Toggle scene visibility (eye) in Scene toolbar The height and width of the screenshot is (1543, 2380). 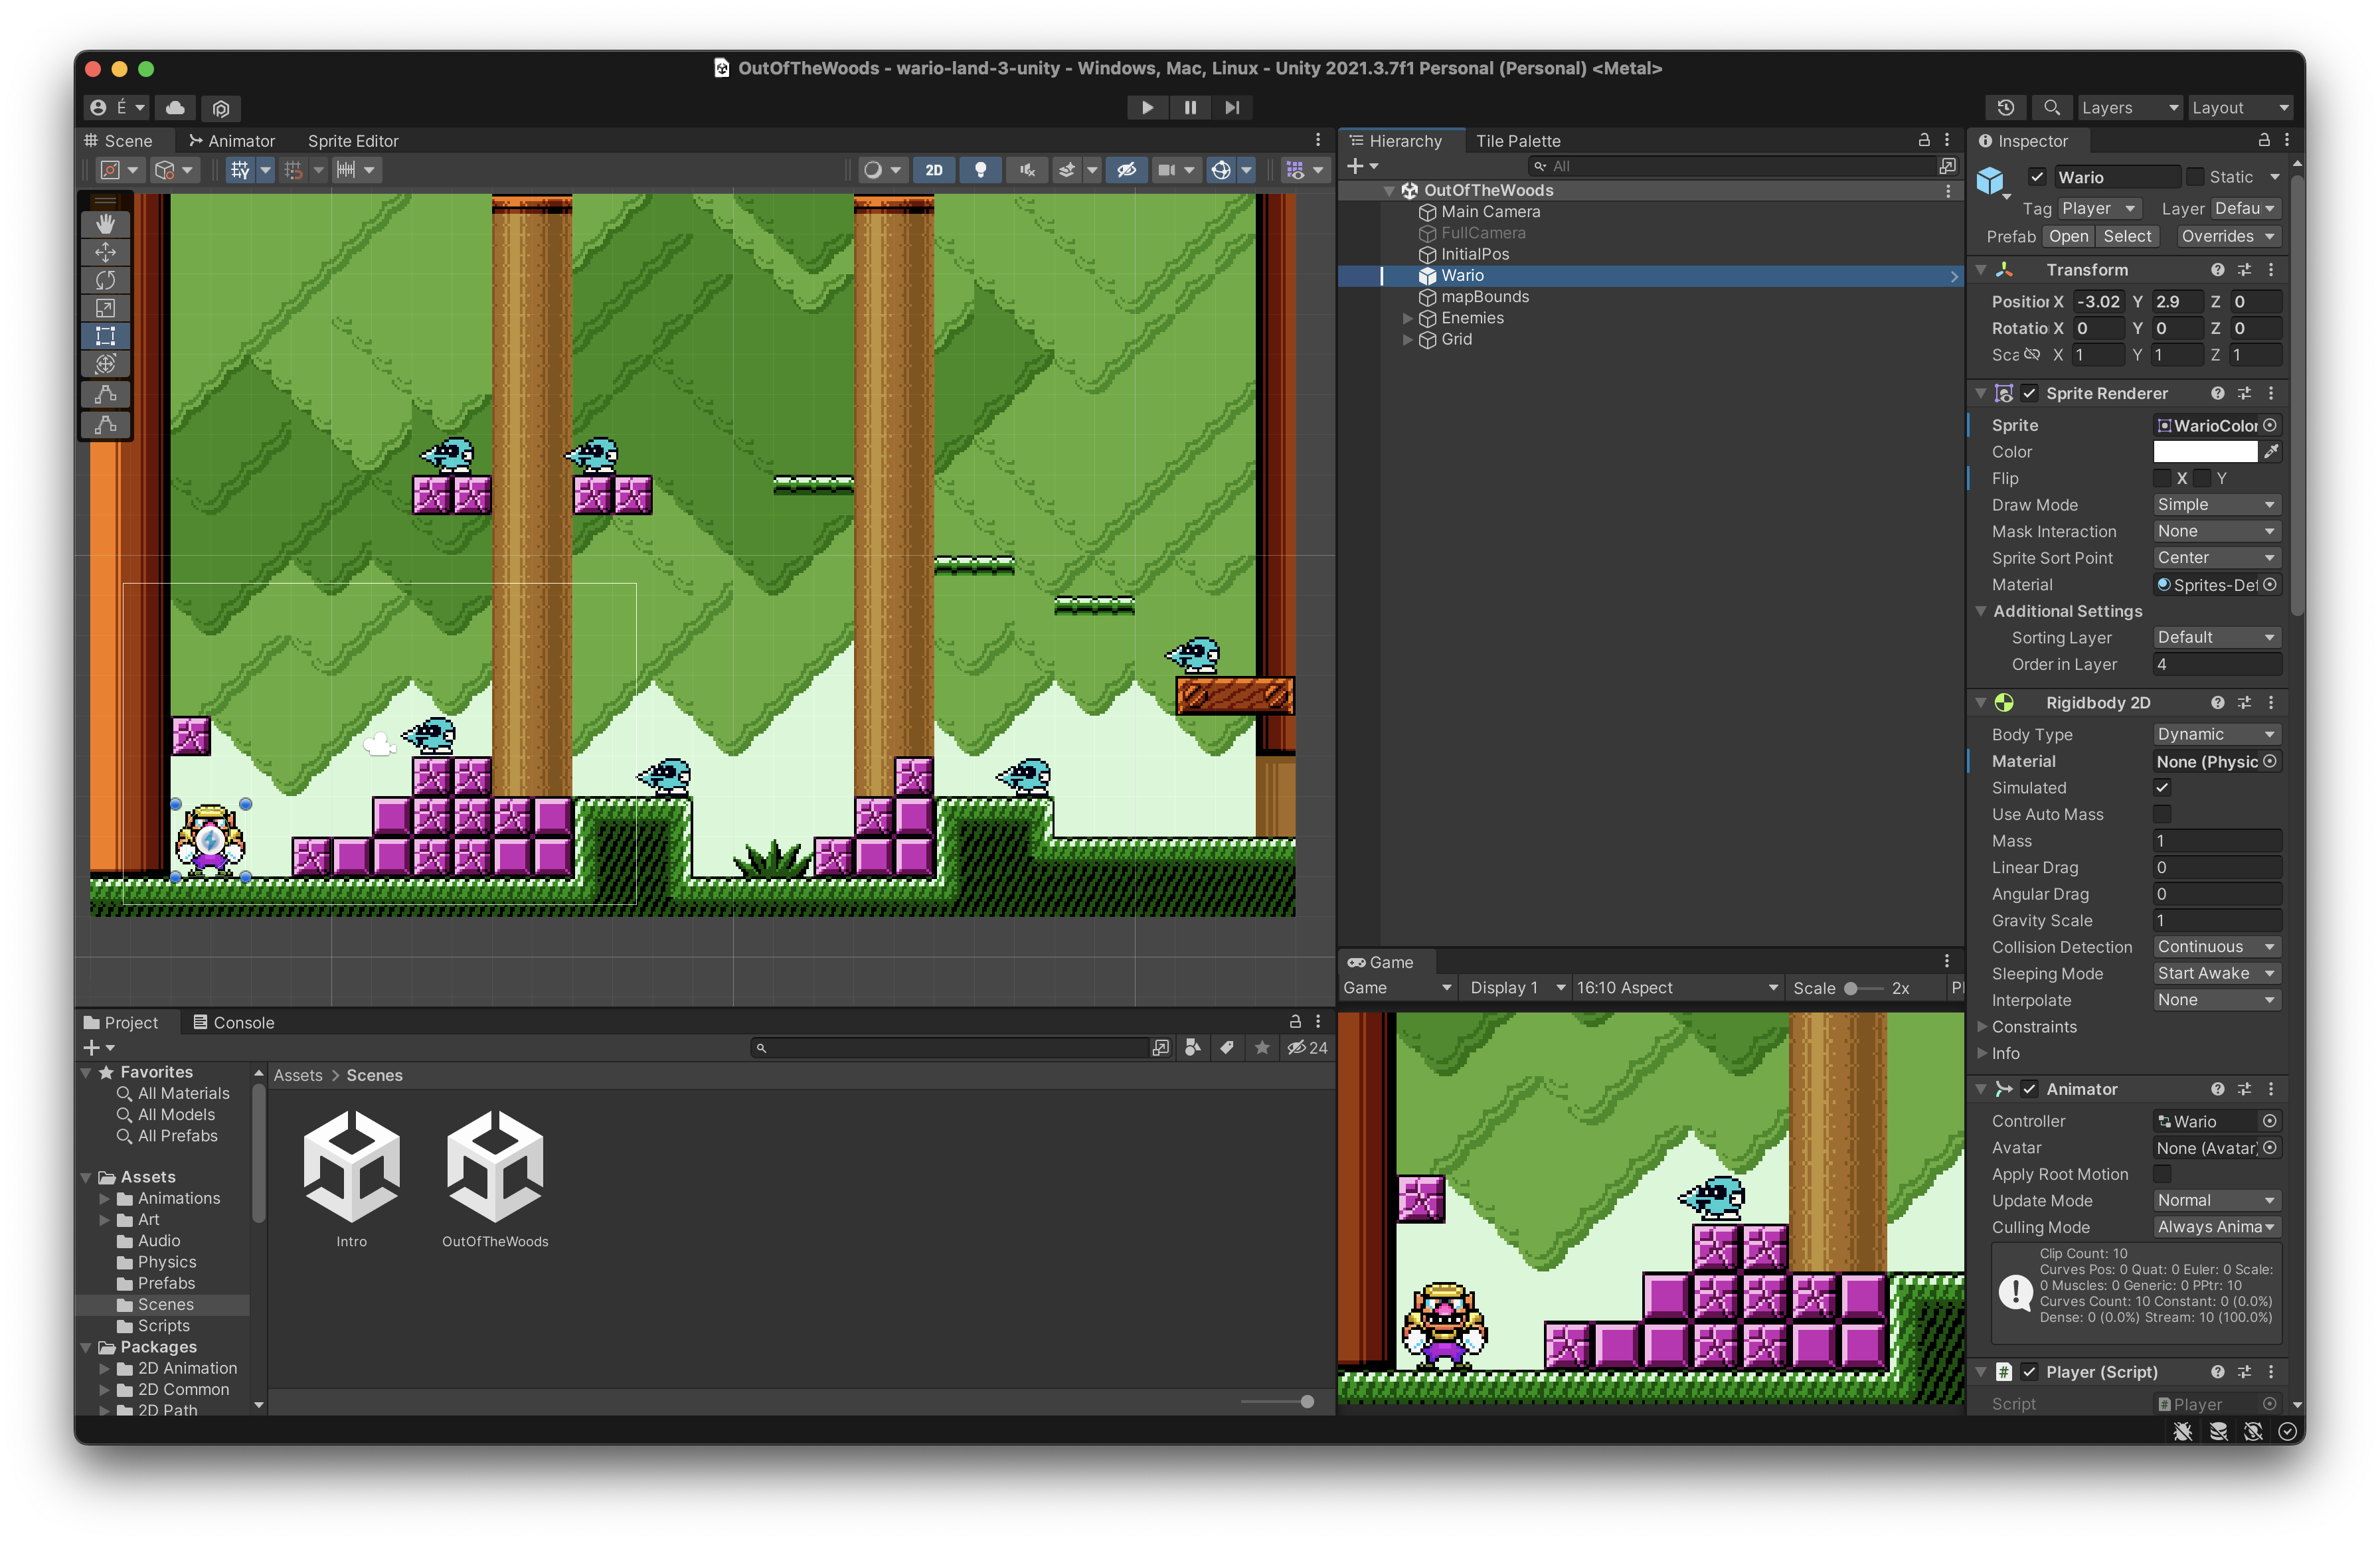(1127, 170)
